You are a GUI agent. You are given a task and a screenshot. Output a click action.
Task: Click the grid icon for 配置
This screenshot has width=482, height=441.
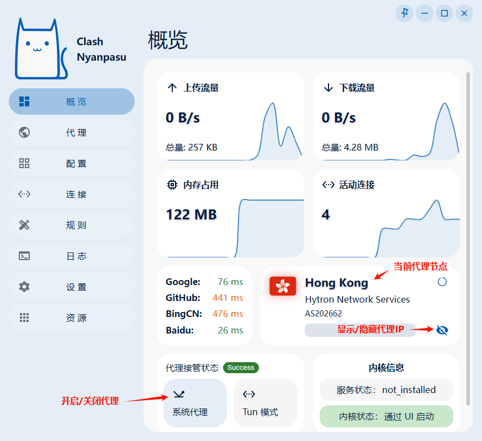(24, 163)
